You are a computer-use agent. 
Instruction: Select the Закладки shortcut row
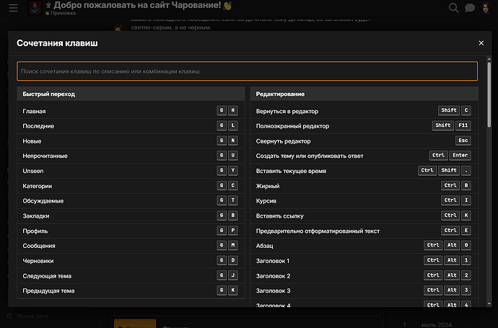tap(131, 216)
